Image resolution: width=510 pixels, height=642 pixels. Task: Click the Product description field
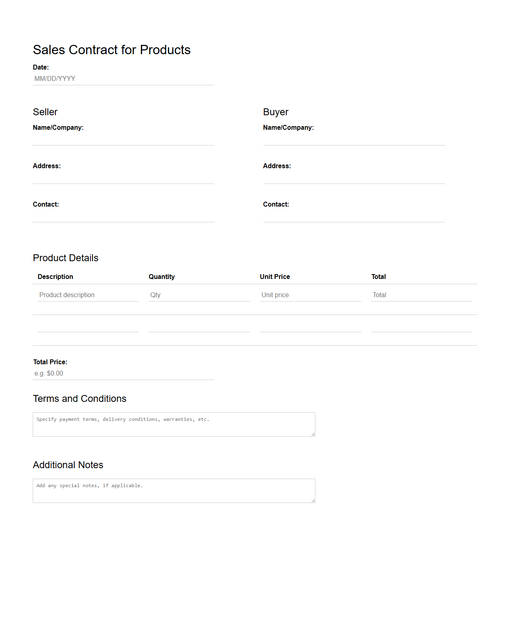(x=88, y=295)
